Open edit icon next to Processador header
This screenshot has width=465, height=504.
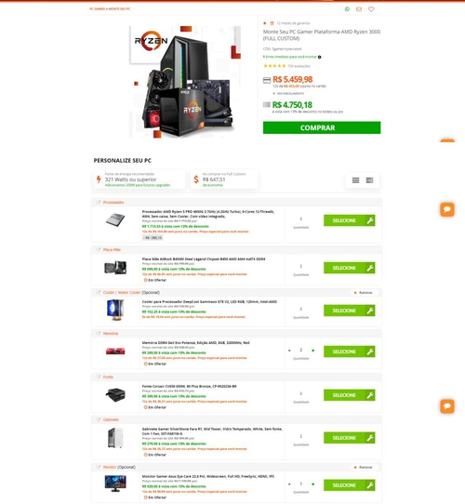point(99,202)
